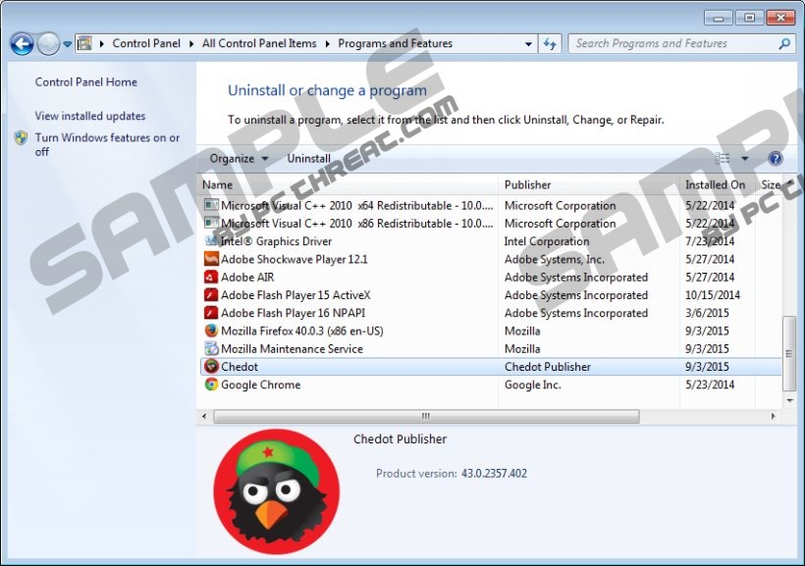Open address bar history dropdown
The width and height of the screenshot is (805, 566).
pos(528,44)
